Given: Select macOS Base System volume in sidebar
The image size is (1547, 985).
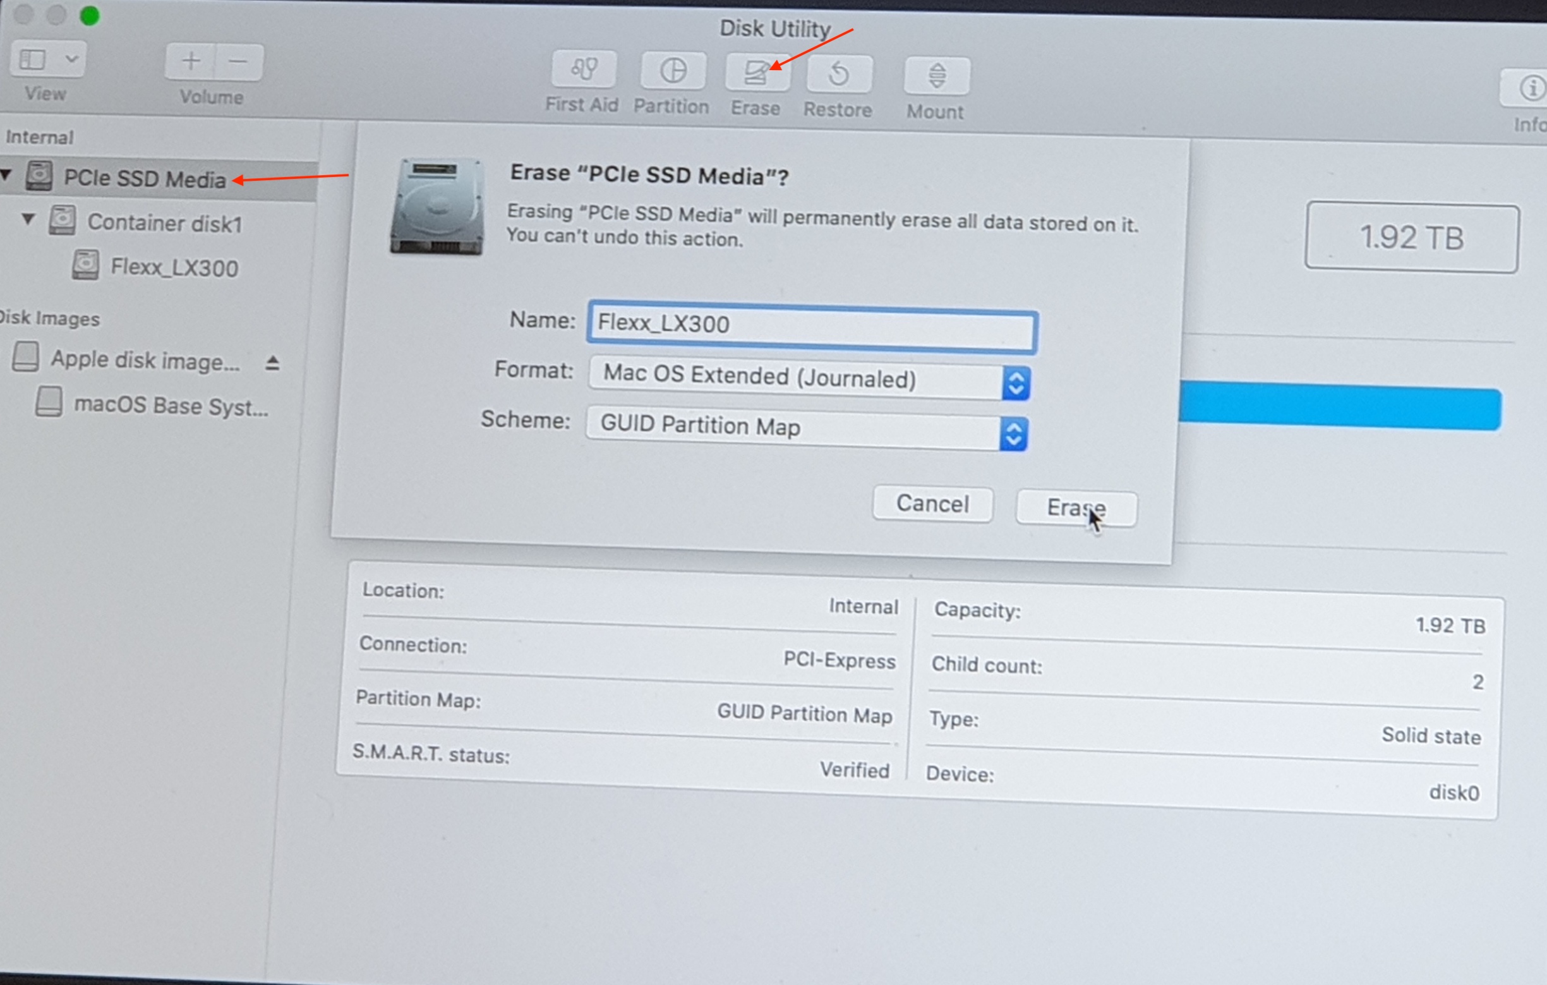Looking at the screenshot, I should [x=171, y=406].
